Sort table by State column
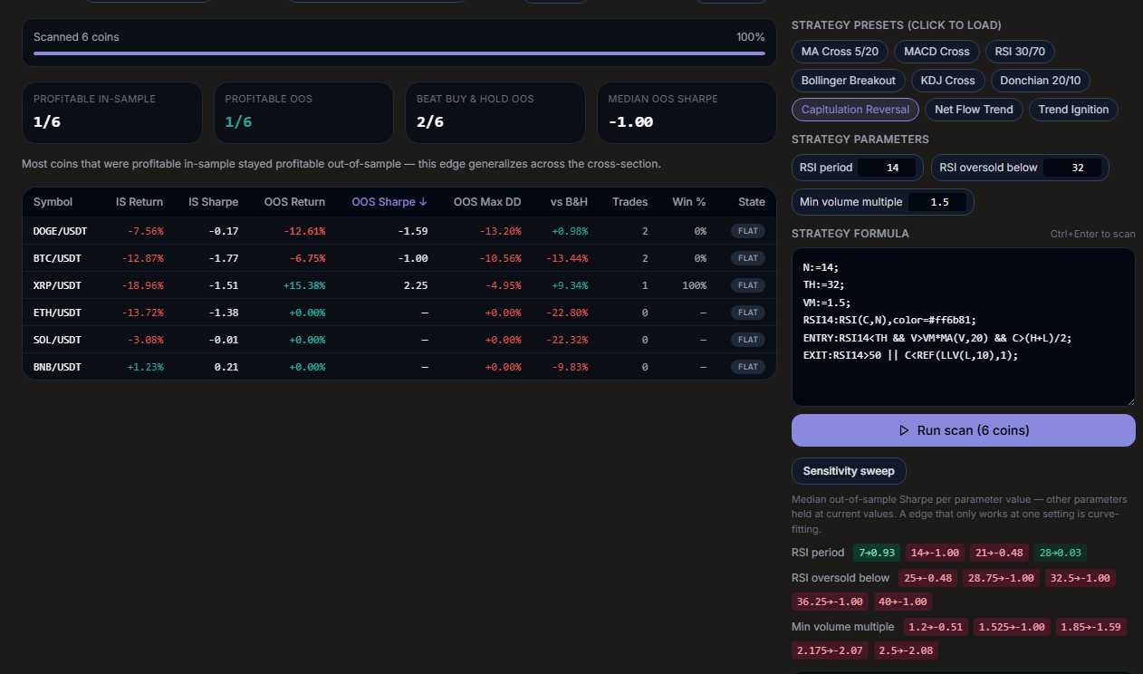 [752, 202]
